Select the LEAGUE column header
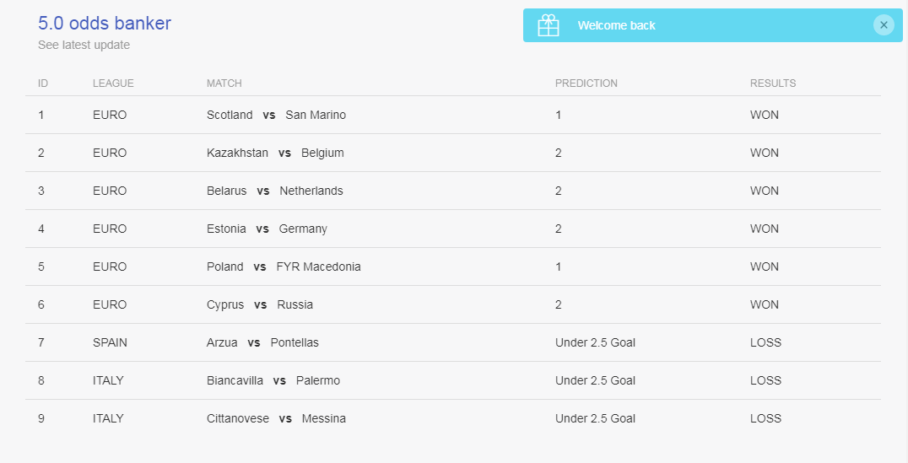Viewport: 908px width, 463px height. coord(113,83)
